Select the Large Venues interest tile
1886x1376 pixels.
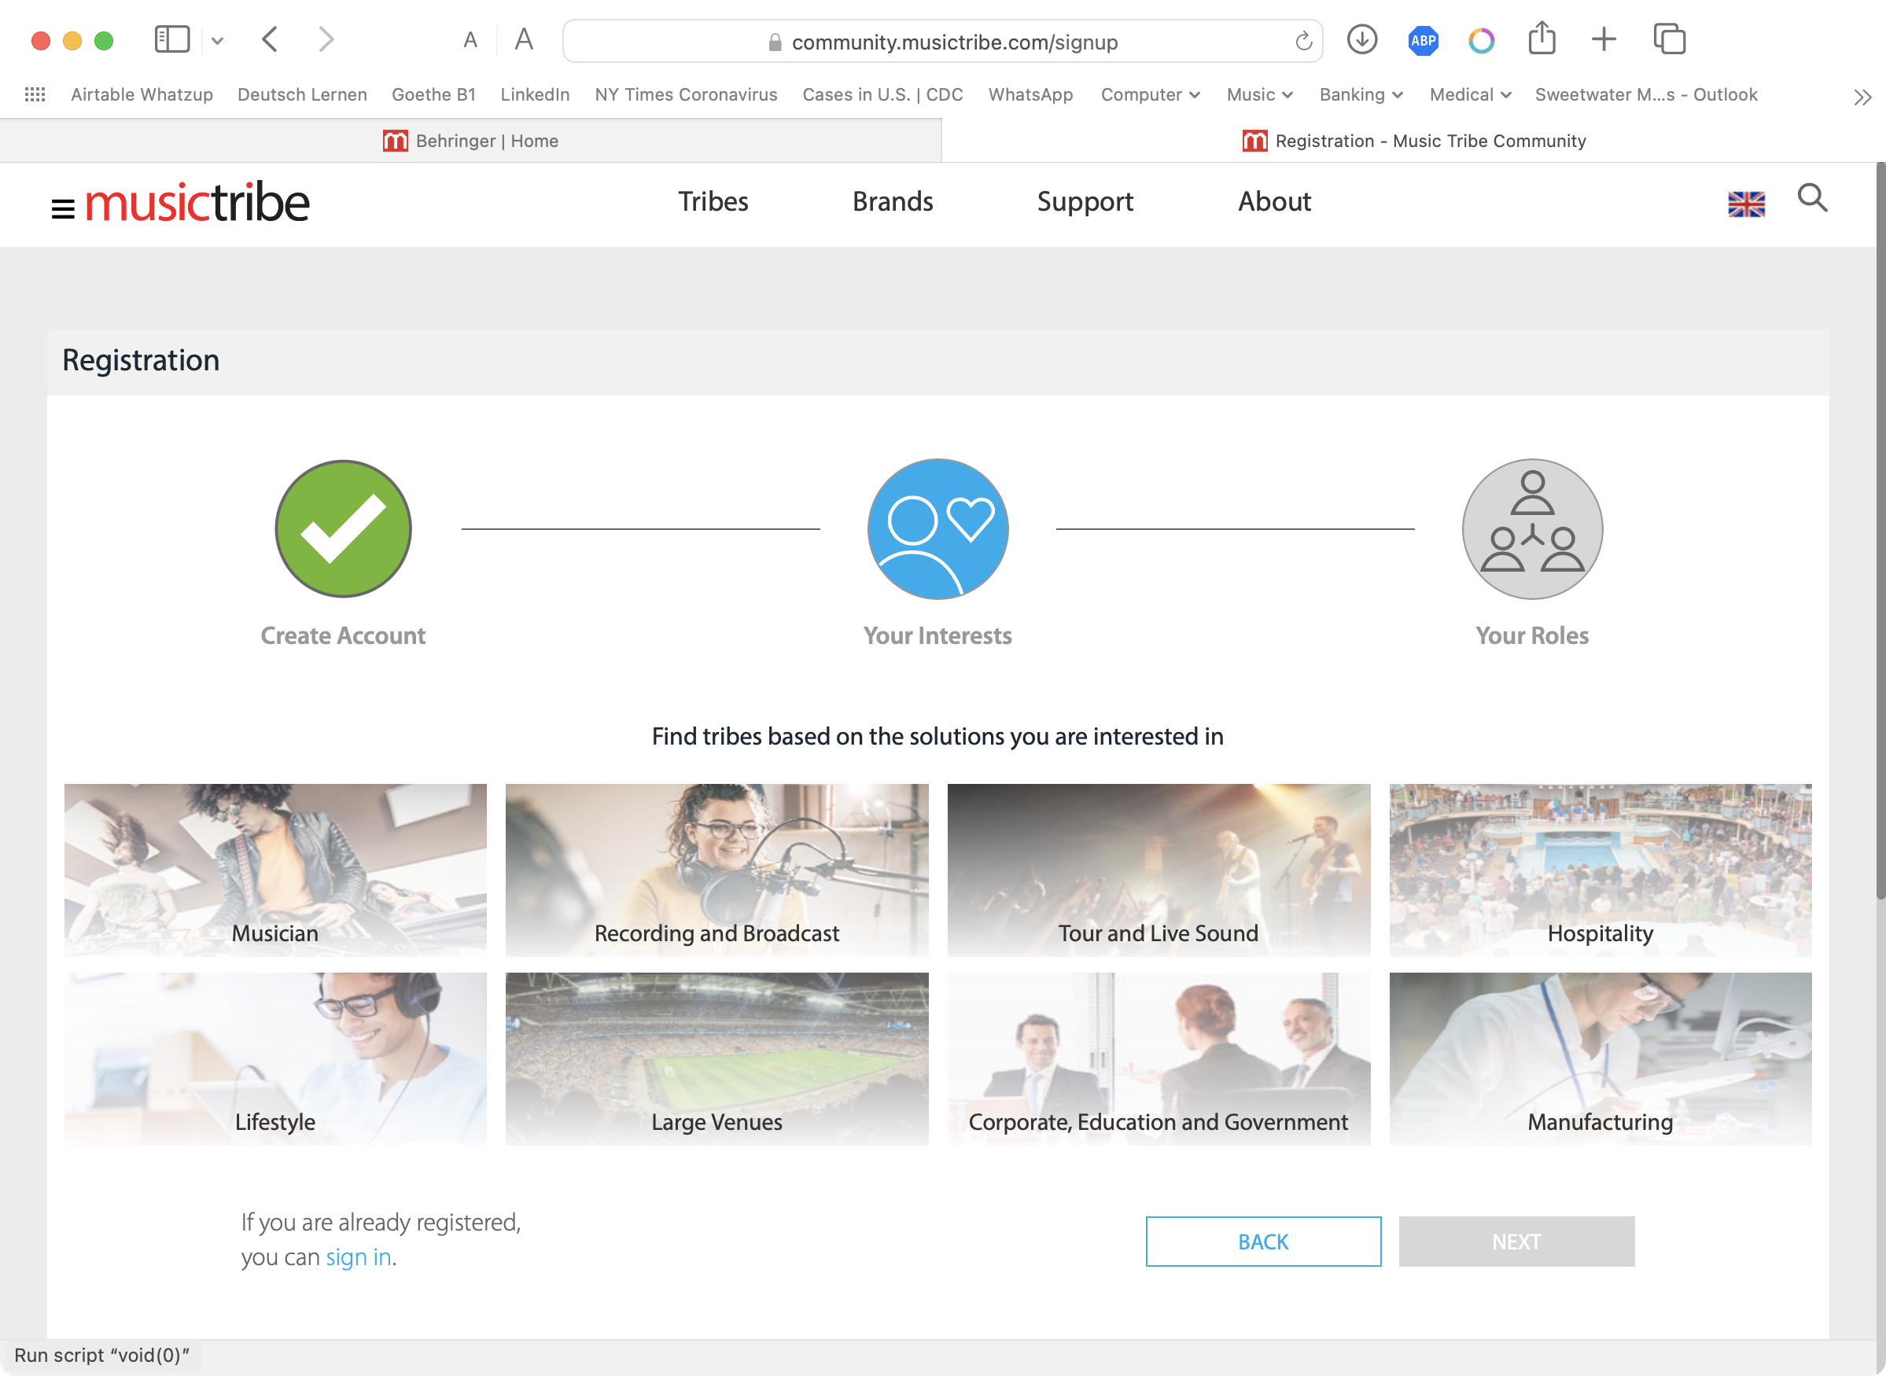point(716,1058)
